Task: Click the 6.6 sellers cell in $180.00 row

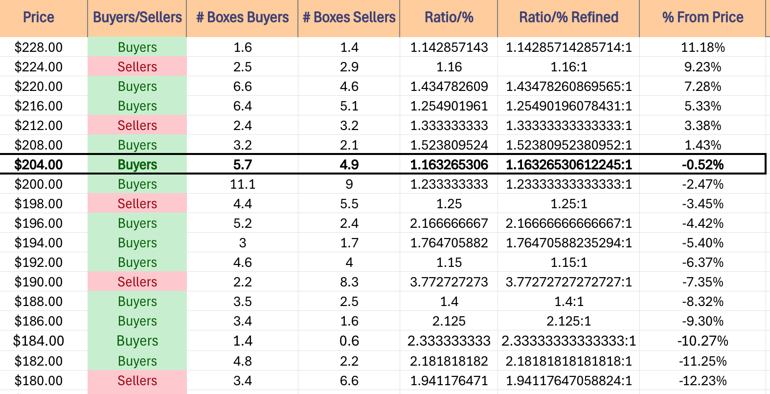Action: (349, 381)
